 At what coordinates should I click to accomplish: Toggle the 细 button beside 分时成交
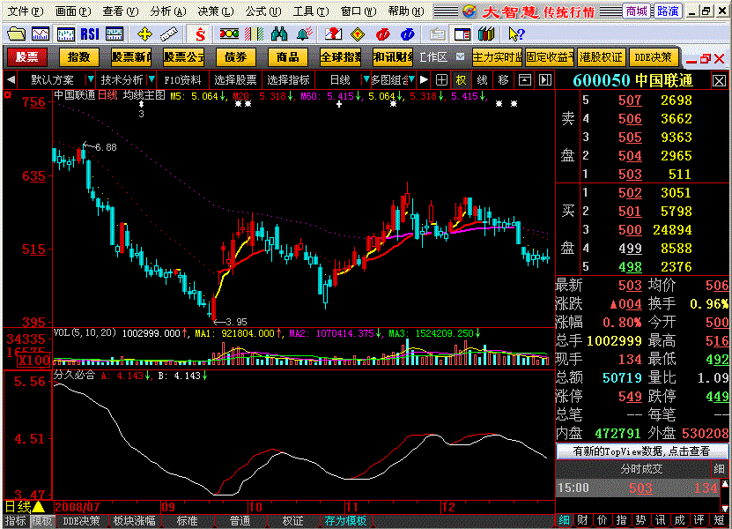pos(719,469)
